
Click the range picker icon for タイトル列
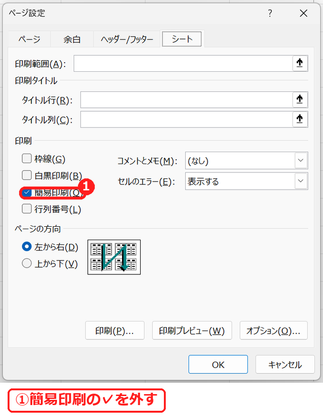(x=300, y=119)
